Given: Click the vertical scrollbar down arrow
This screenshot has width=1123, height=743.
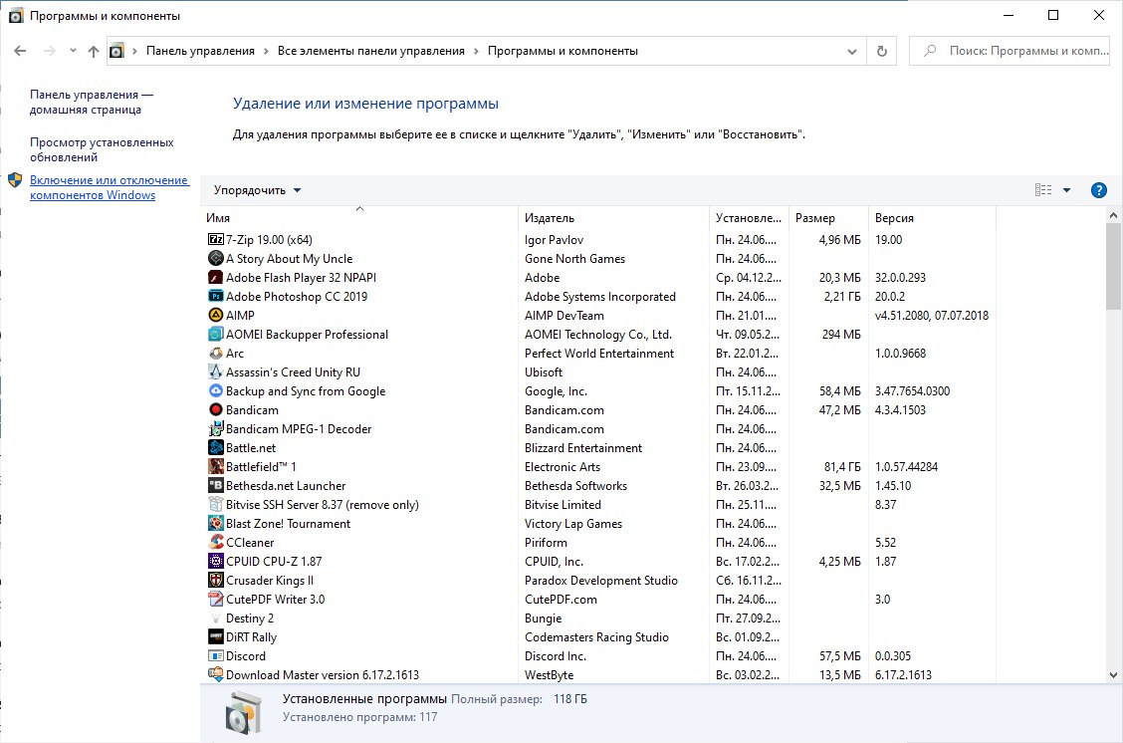Looking at the screenshot, I should 1112,674.
